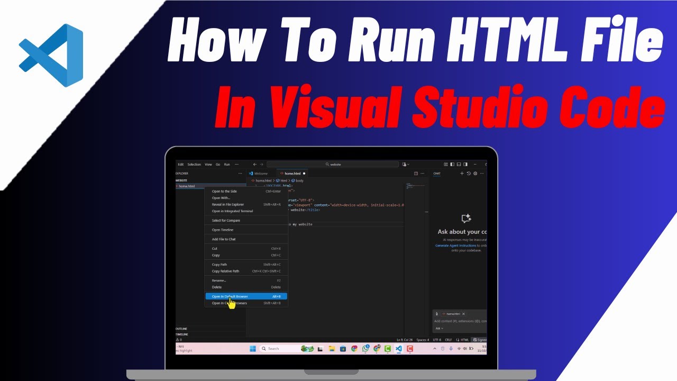
Task: Start a new chat with plus icon
Action: click(462, 174)
